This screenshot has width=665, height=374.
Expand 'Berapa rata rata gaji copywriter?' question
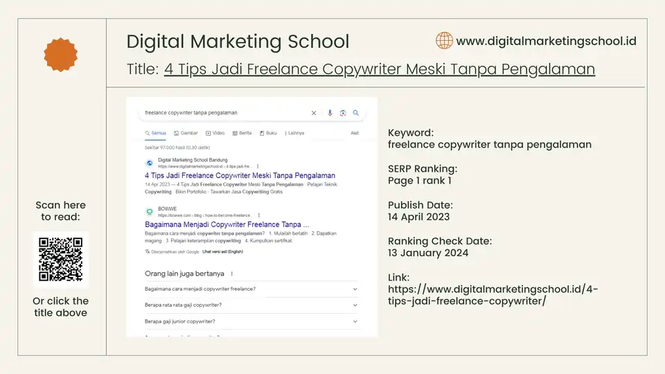point(251,305)
